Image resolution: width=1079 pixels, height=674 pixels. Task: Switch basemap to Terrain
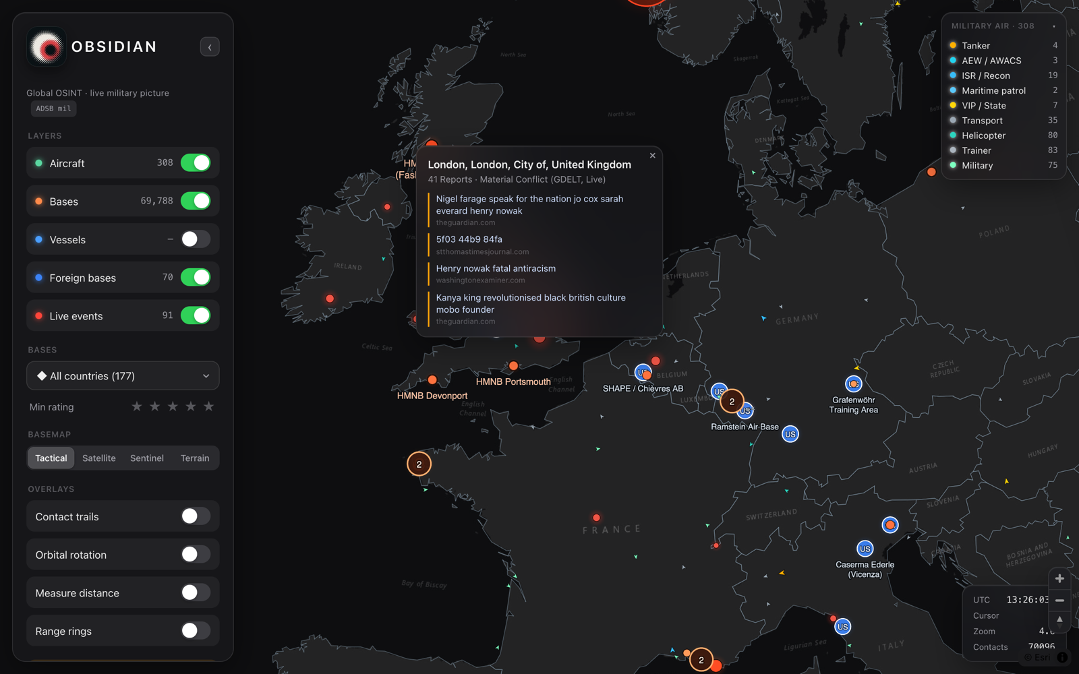point(195,458)
